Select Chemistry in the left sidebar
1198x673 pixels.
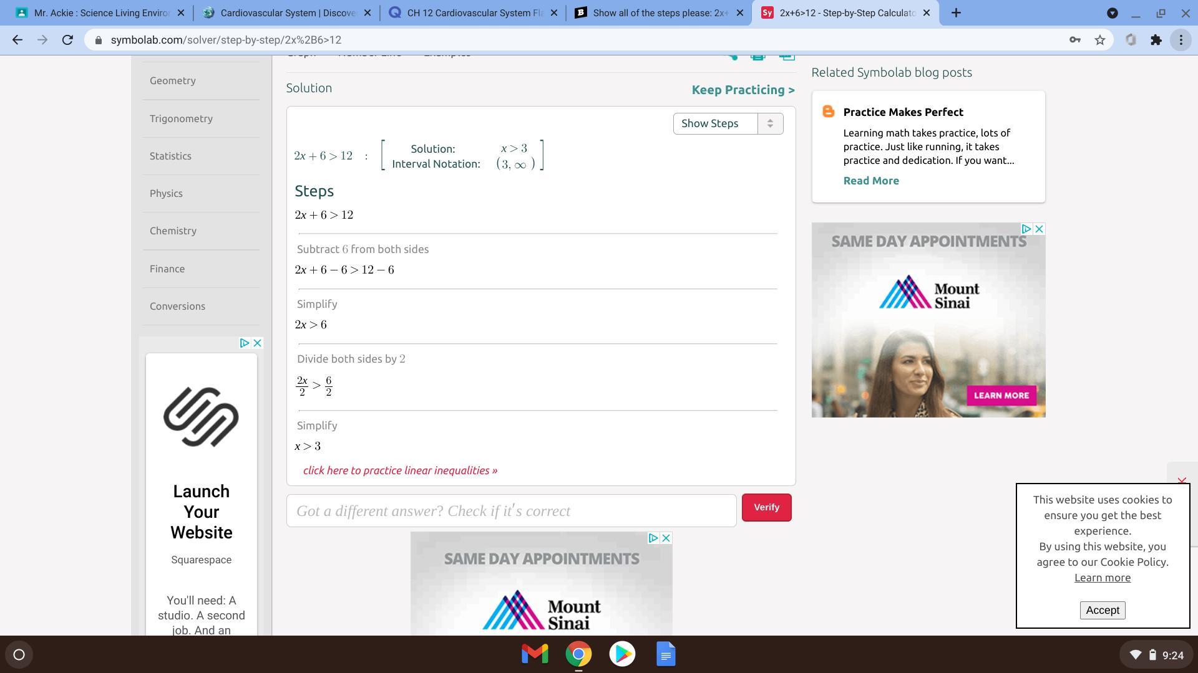coord(173,231)
